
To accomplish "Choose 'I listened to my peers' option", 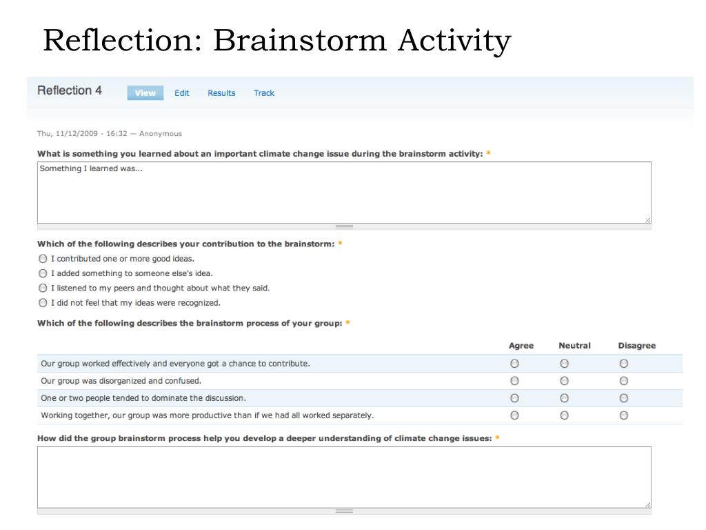I will (x=43, y=288).
